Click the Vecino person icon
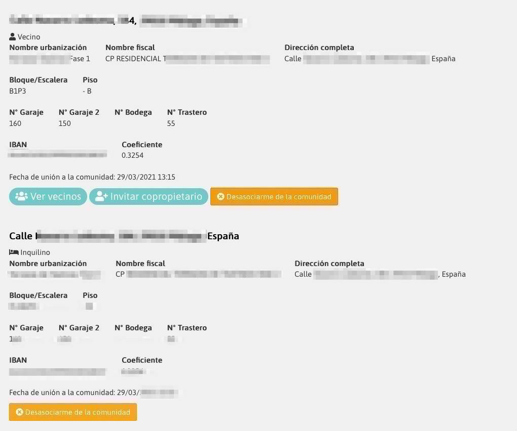 (13, 36)
